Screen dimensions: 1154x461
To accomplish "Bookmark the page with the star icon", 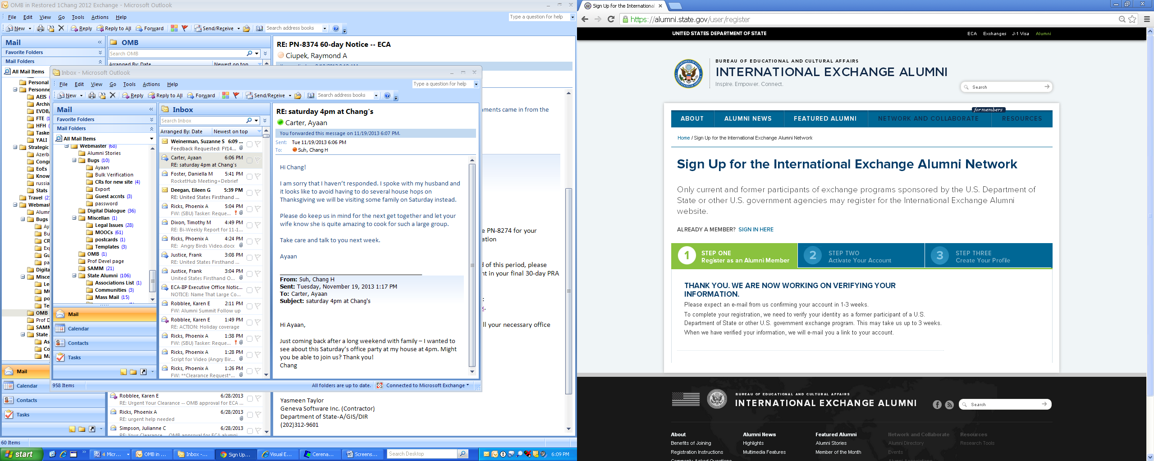I will [x=1132, y=19].
